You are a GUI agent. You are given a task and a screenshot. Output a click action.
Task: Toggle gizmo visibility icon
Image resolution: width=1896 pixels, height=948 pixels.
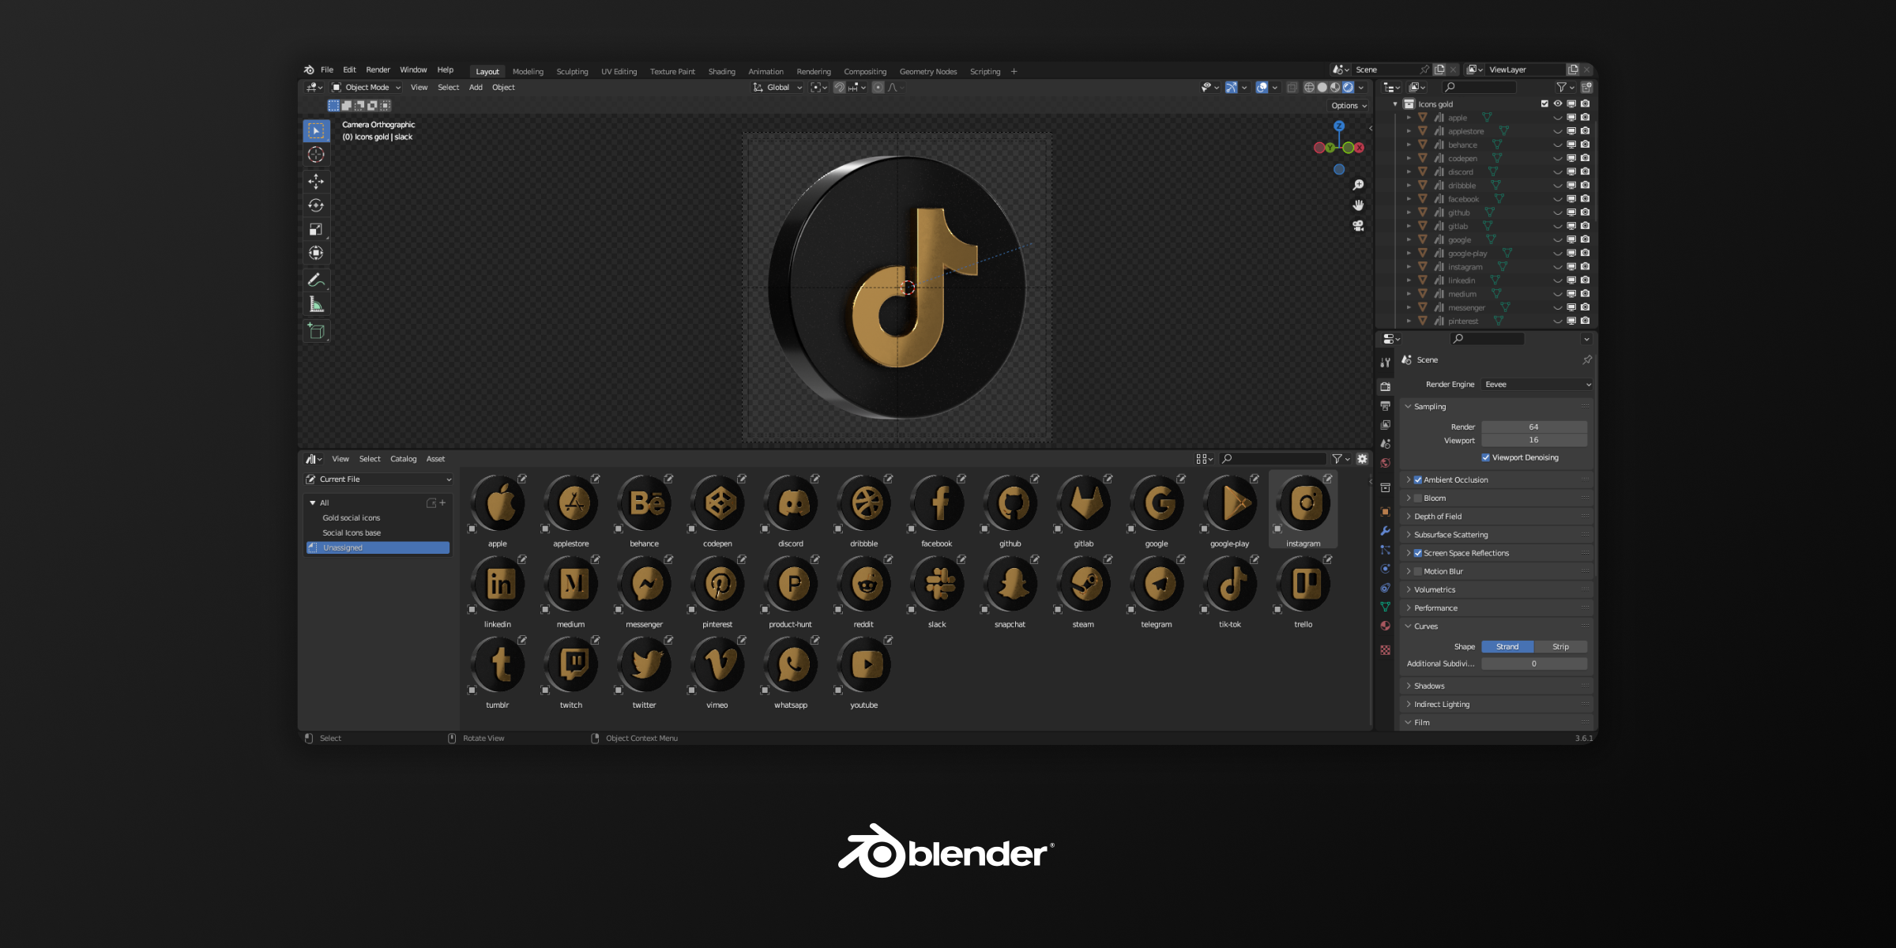1231,88
